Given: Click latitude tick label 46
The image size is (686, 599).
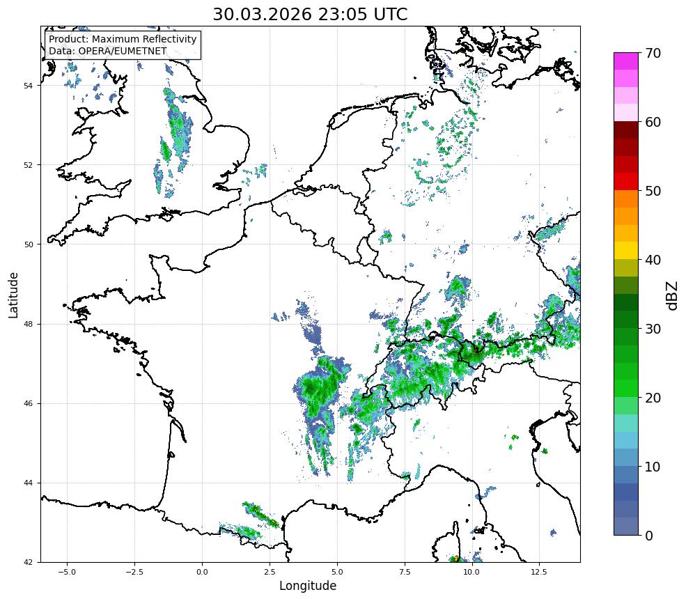Looking at the screenshot, I should (x=28, y=404).
